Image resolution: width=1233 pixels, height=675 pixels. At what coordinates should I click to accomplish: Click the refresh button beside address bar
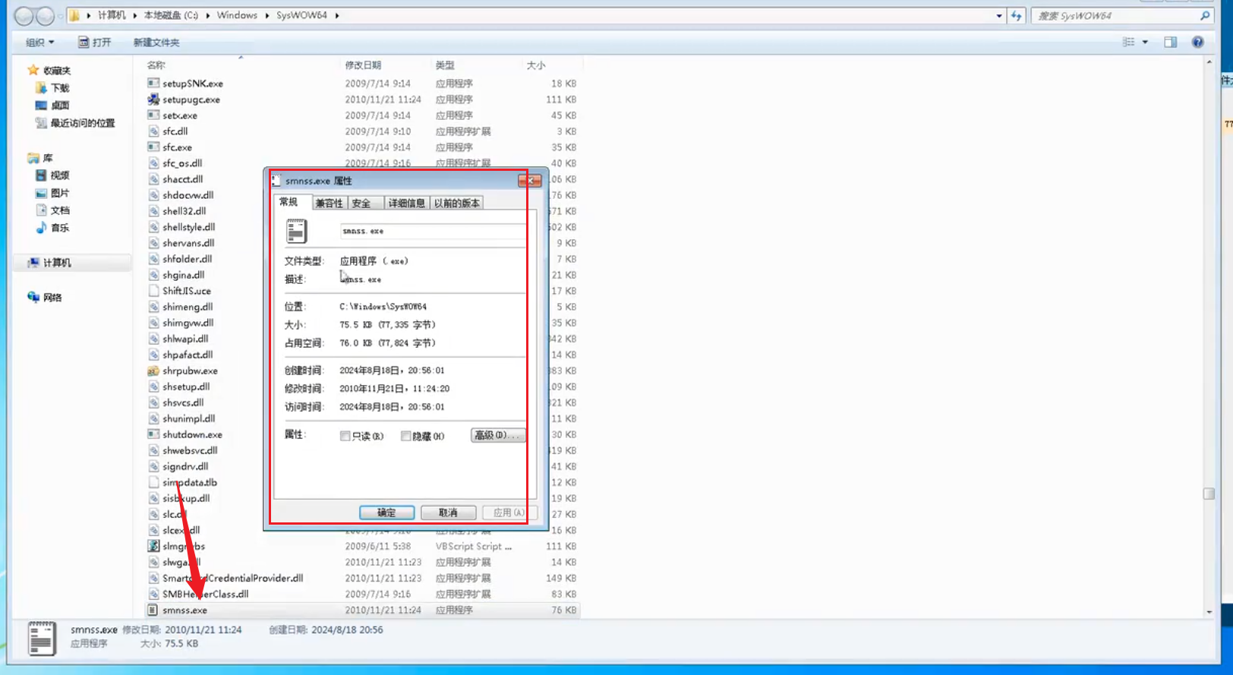pos(1016,15)
